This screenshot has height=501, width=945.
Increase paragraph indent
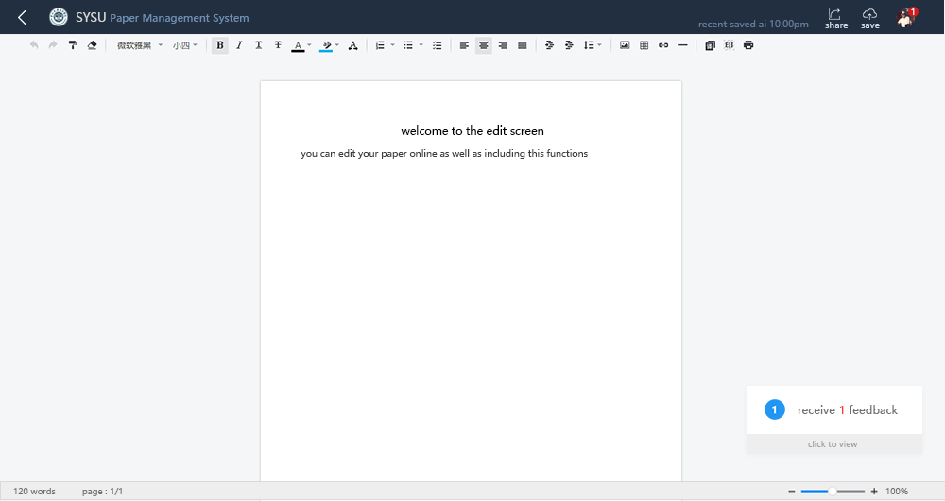(569, 45)
